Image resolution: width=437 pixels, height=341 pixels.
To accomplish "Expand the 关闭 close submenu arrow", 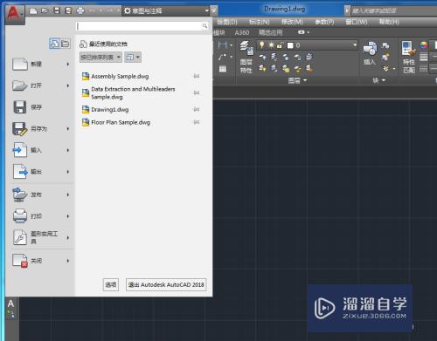I will click(x=68, y=261).
